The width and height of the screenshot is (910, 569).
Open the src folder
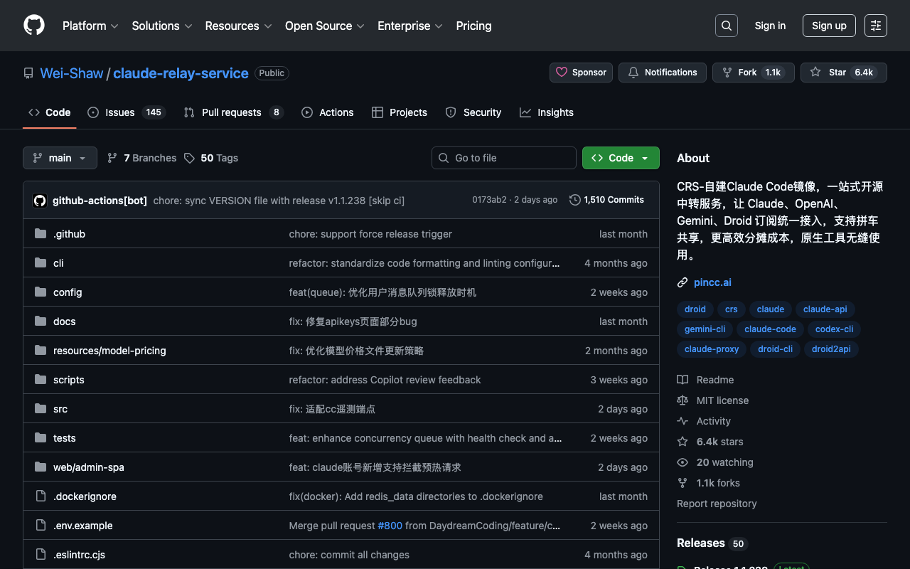[x=60, y=409]
